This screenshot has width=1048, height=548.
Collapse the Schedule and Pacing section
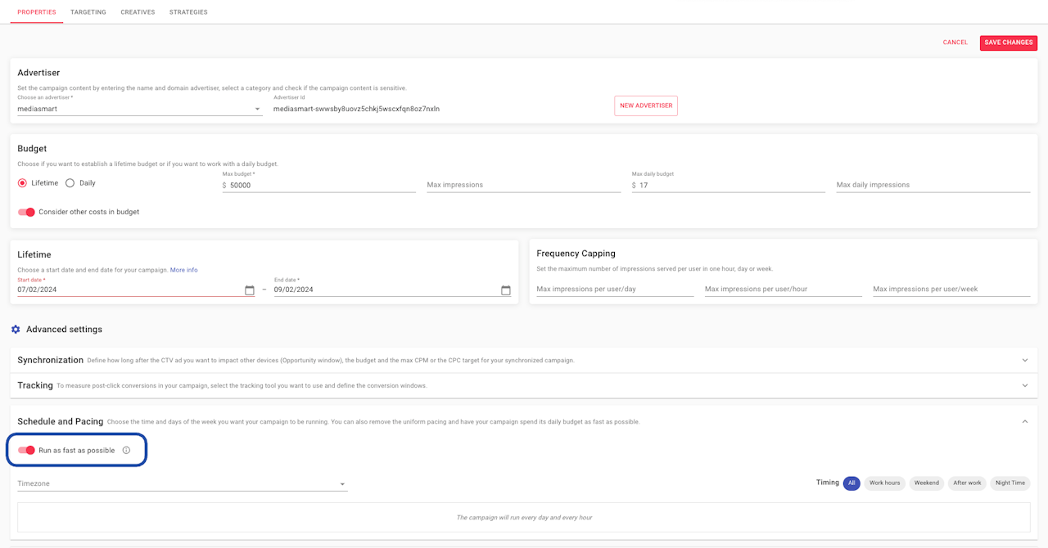(x=1024, y=421)
